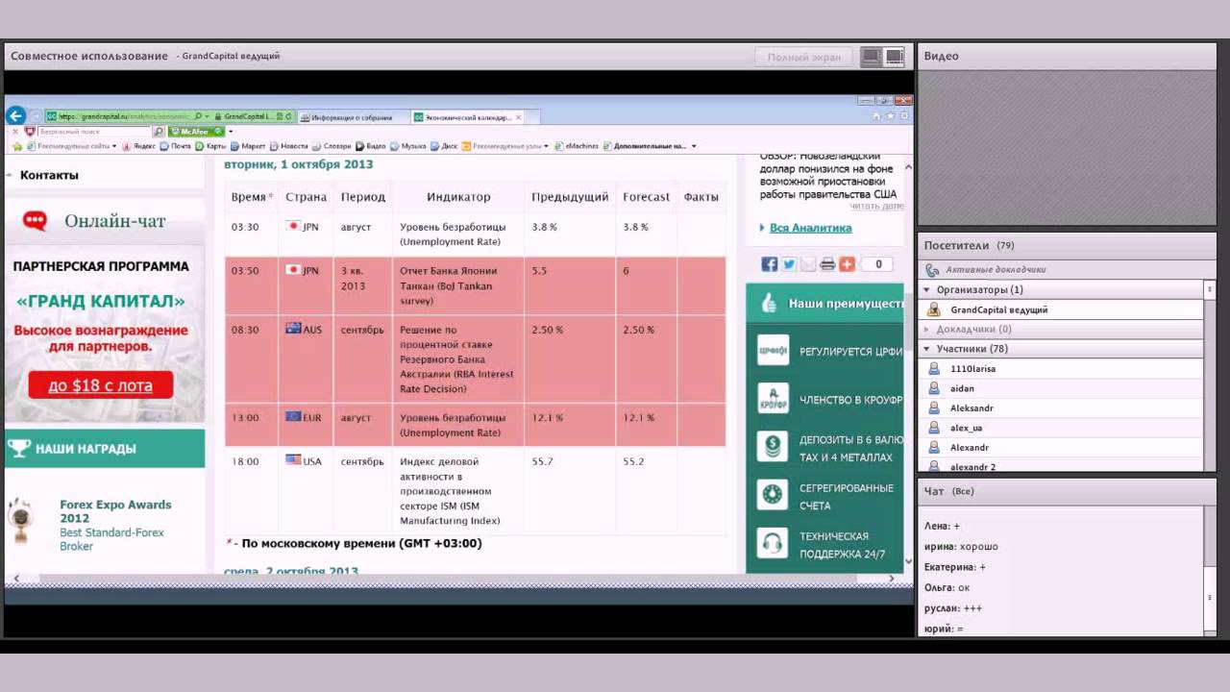Click the thumbs-up icon by Наши преимущества
The image size is (1230, 692).
coord(768,303)
